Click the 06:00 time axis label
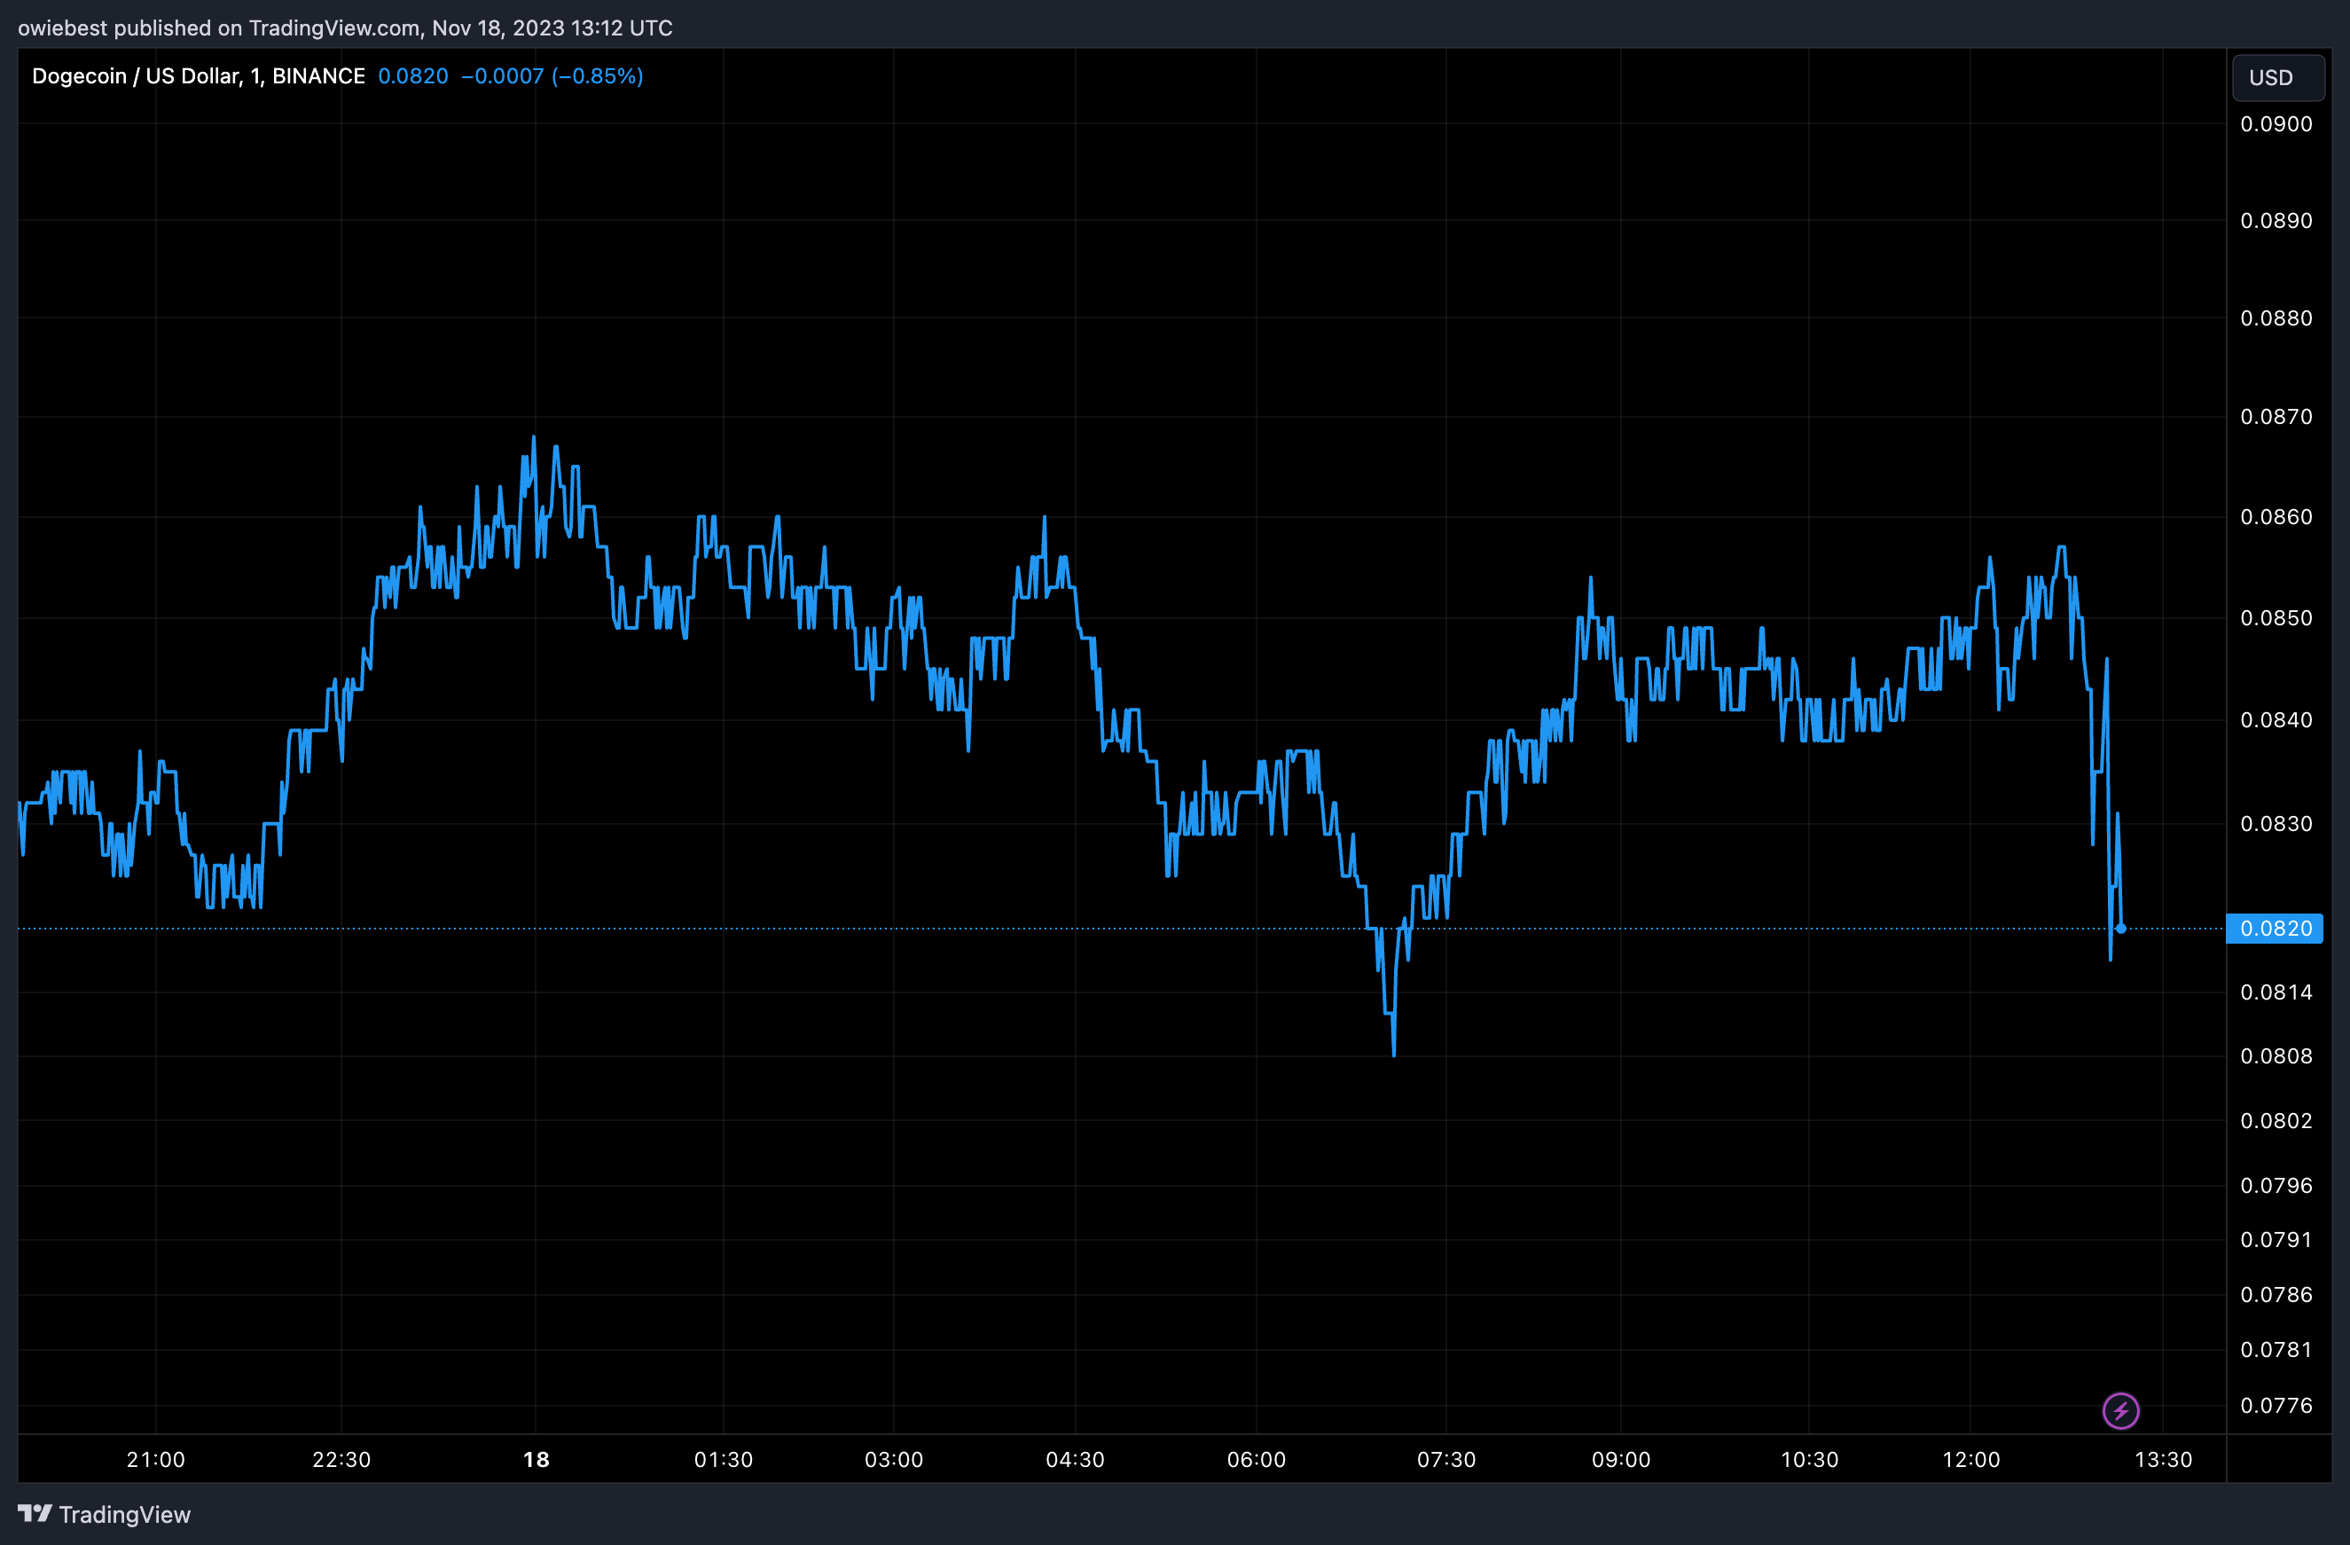The width and height of the screenshot is (2350, 1545). pos(1257,1459)
